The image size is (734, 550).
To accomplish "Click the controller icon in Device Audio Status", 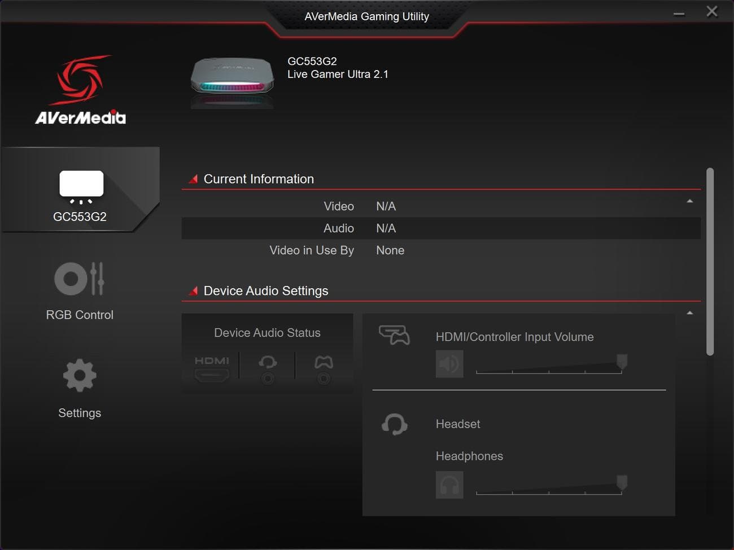I will 323,367.
